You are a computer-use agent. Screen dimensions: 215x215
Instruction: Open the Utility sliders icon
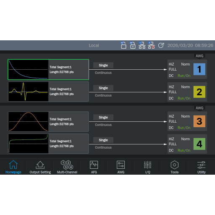coord(201,165)
